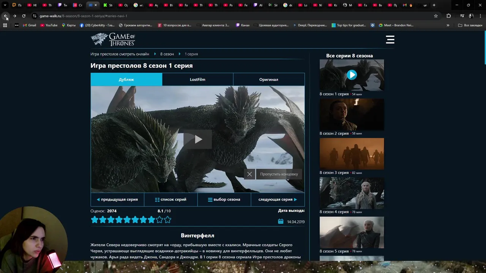Image resolution: width=486 pixels, height=273 pixels.
Task: Switch to the Twitch 'Tw' browser tab
Action: click(62, 5)
